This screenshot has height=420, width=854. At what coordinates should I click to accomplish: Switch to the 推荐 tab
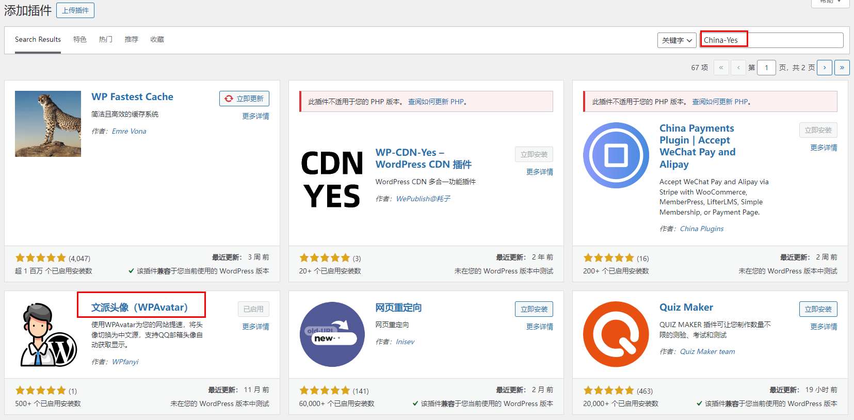point(132,39)
